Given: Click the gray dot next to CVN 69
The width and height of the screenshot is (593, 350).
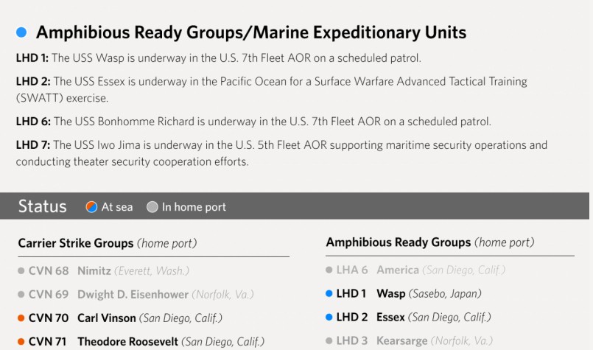Looking at the screenshot, I should click(x=21, y=294).
